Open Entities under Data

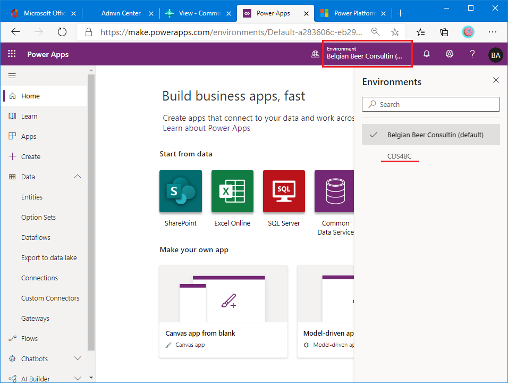[x=32, y=197]
